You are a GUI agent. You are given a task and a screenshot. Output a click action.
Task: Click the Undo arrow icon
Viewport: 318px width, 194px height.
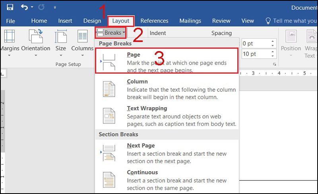(x=24, y=8)
